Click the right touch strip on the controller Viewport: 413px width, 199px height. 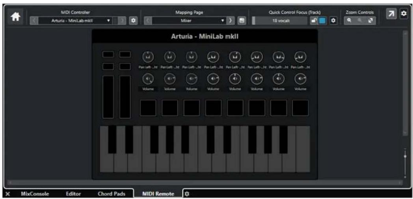pyautogui.click(x=125, y=97)
